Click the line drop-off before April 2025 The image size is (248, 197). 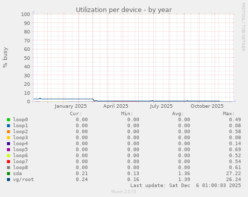[x=94, y=100]
